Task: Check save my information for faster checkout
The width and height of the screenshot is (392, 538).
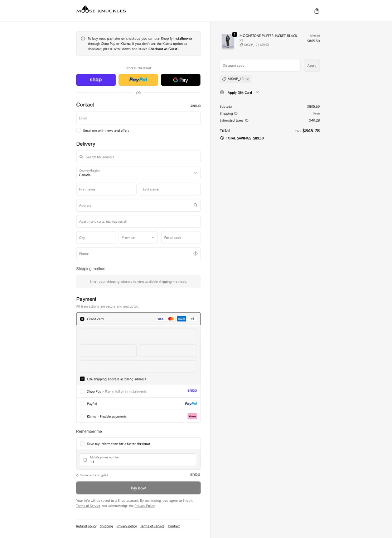Action: click(82, 444)
